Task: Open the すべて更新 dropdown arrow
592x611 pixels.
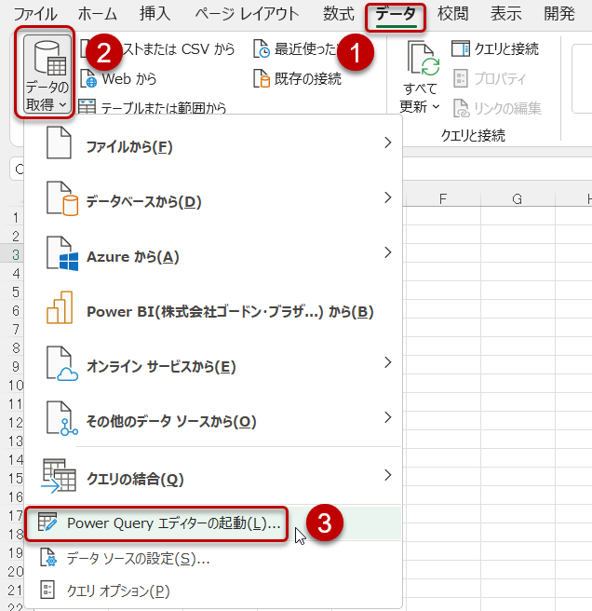Action: tap(436, 106)
